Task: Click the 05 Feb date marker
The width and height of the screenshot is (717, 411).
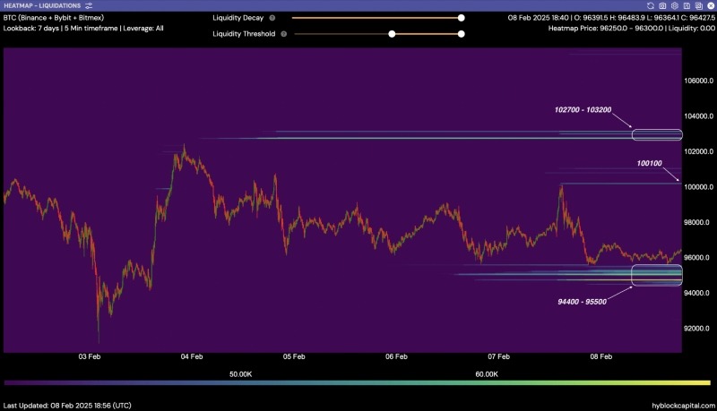Action: click(294, 356)
